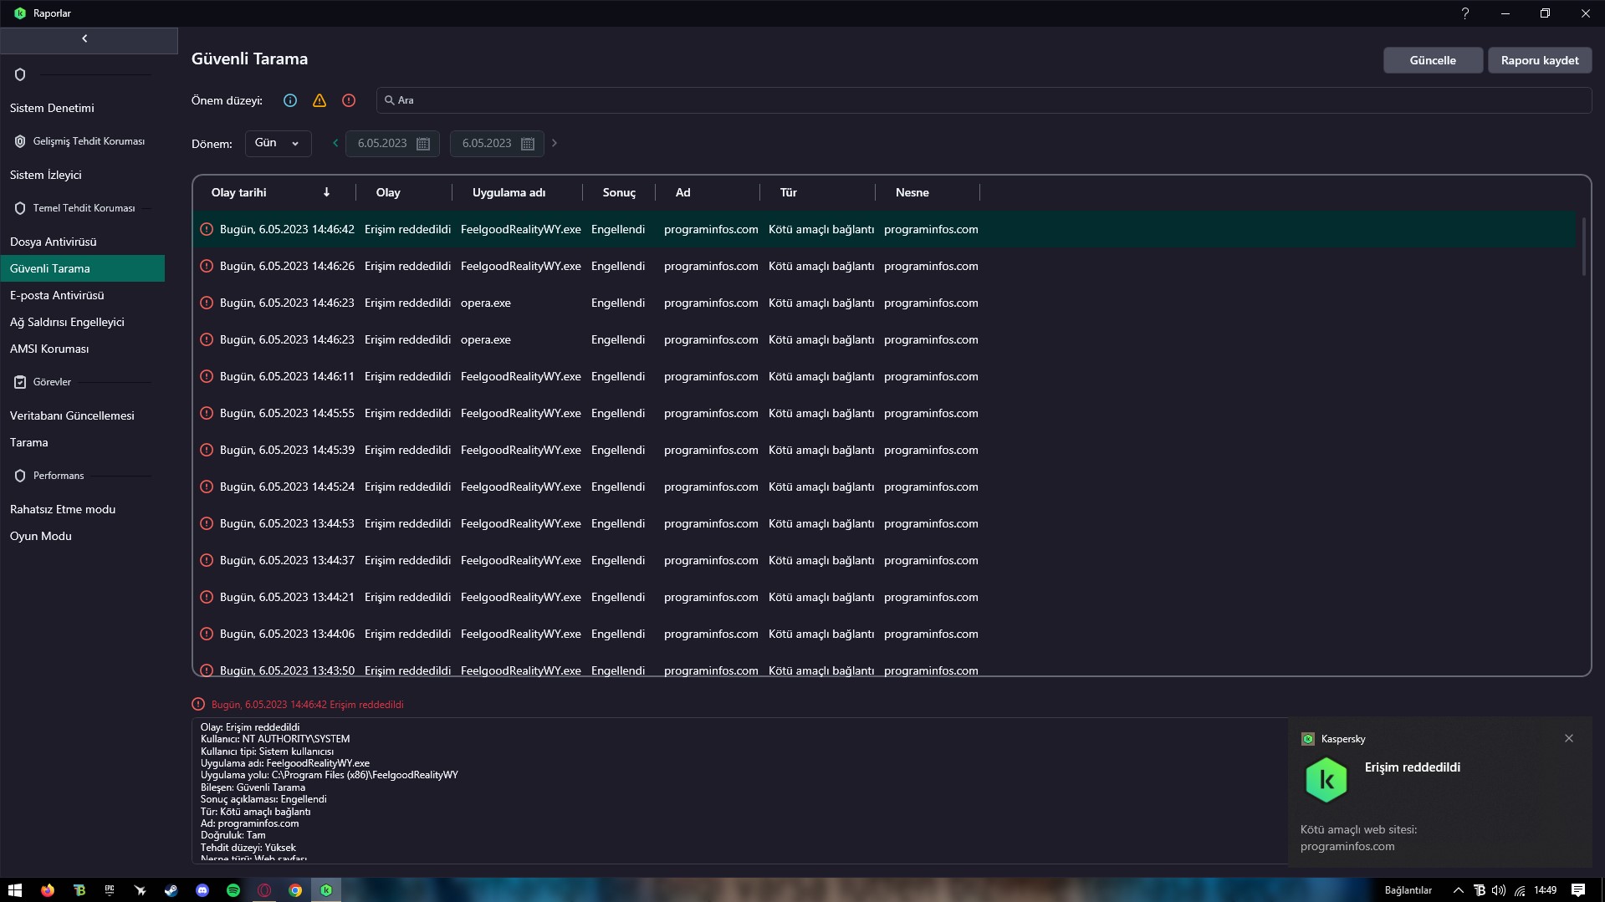1605x902 pixels.
Task: Open the Epic Games launcher from the taskbar
Action: coord(110,890)
